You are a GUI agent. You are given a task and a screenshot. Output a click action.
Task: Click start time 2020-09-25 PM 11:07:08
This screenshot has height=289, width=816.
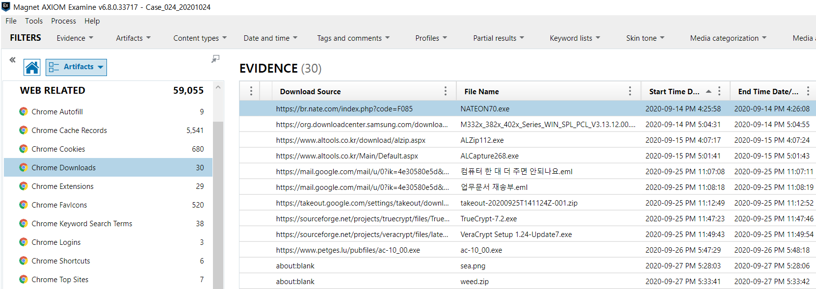[x=685, y=171]
